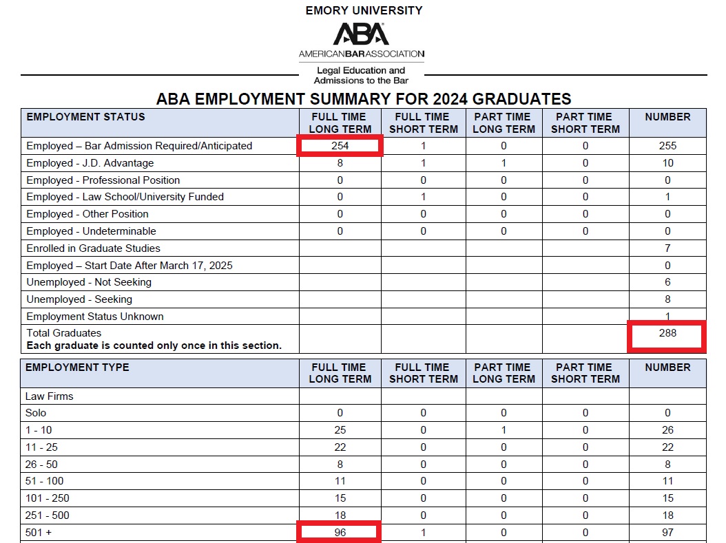
Task: Select the Unemployed - Seeking row label
Action: coord(79,299)
